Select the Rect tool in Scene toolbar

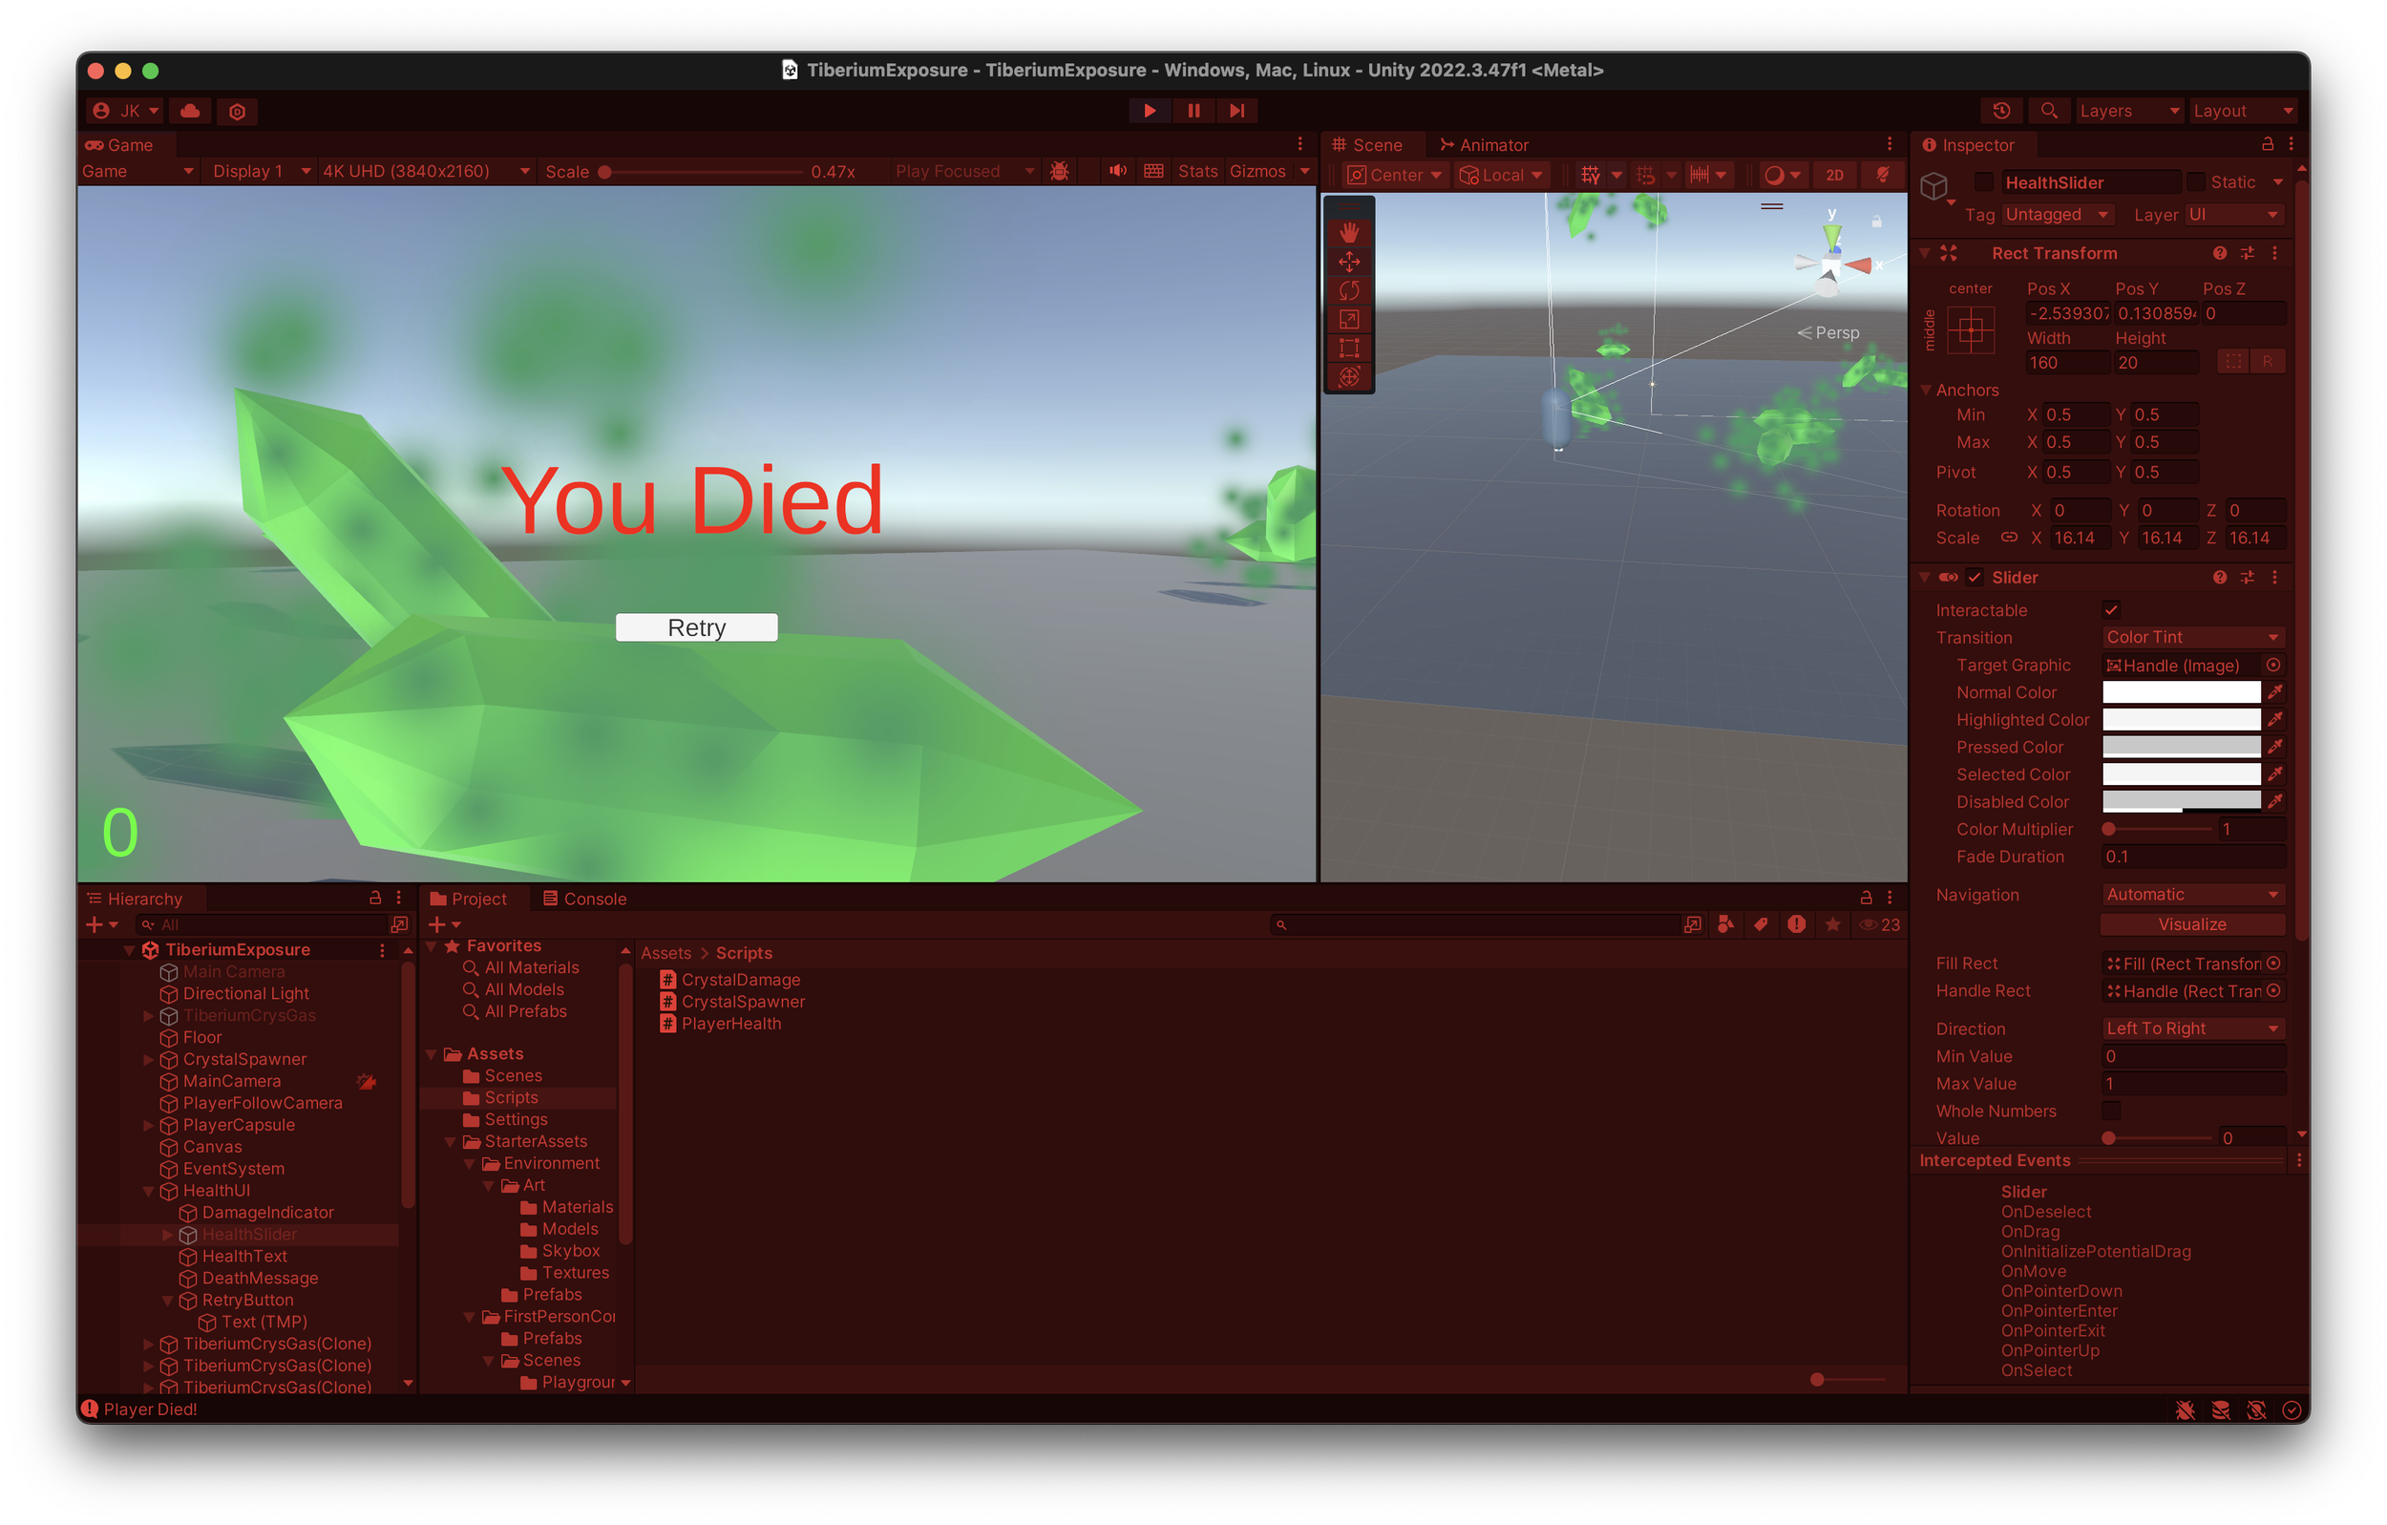1349,348
